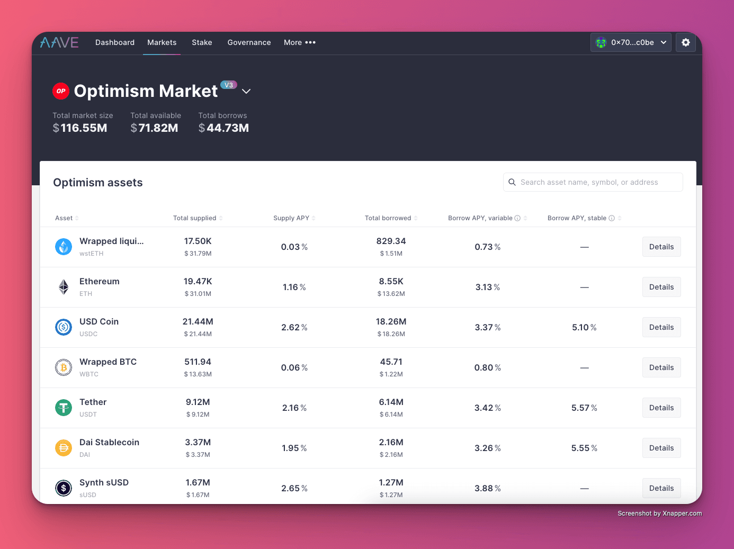Click the search magnifier icon

[x=512, y=182]
